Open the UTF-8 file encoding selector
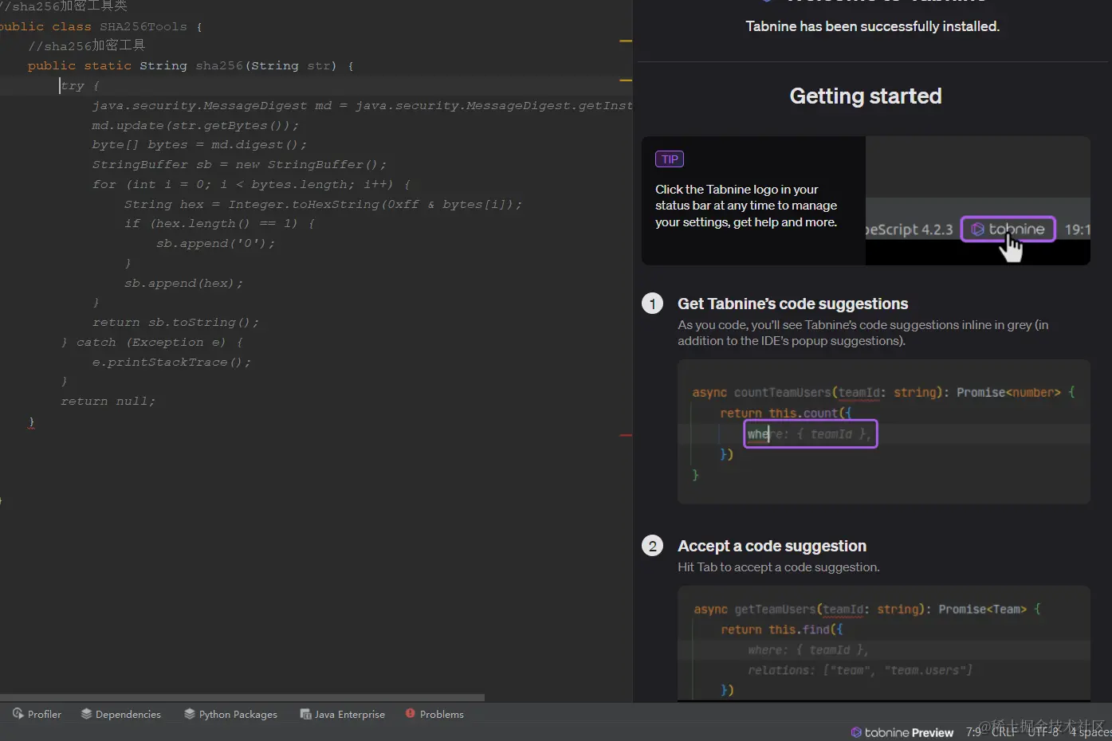The height and width of the screenshot is (741, 1112). [1043, 731]
